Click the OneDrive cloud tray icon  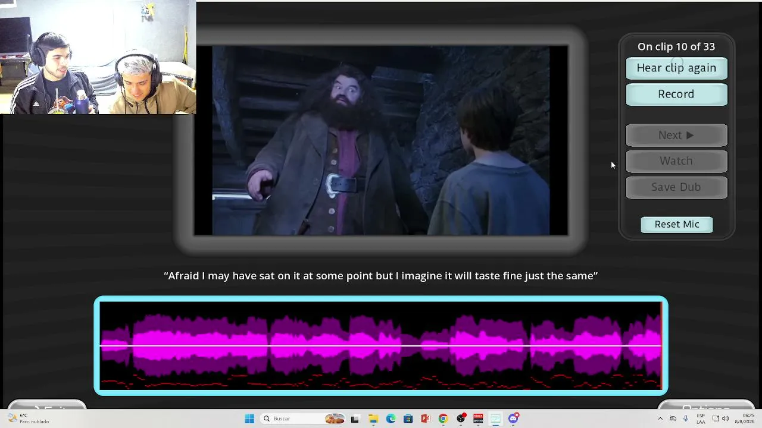click(673, 418)
